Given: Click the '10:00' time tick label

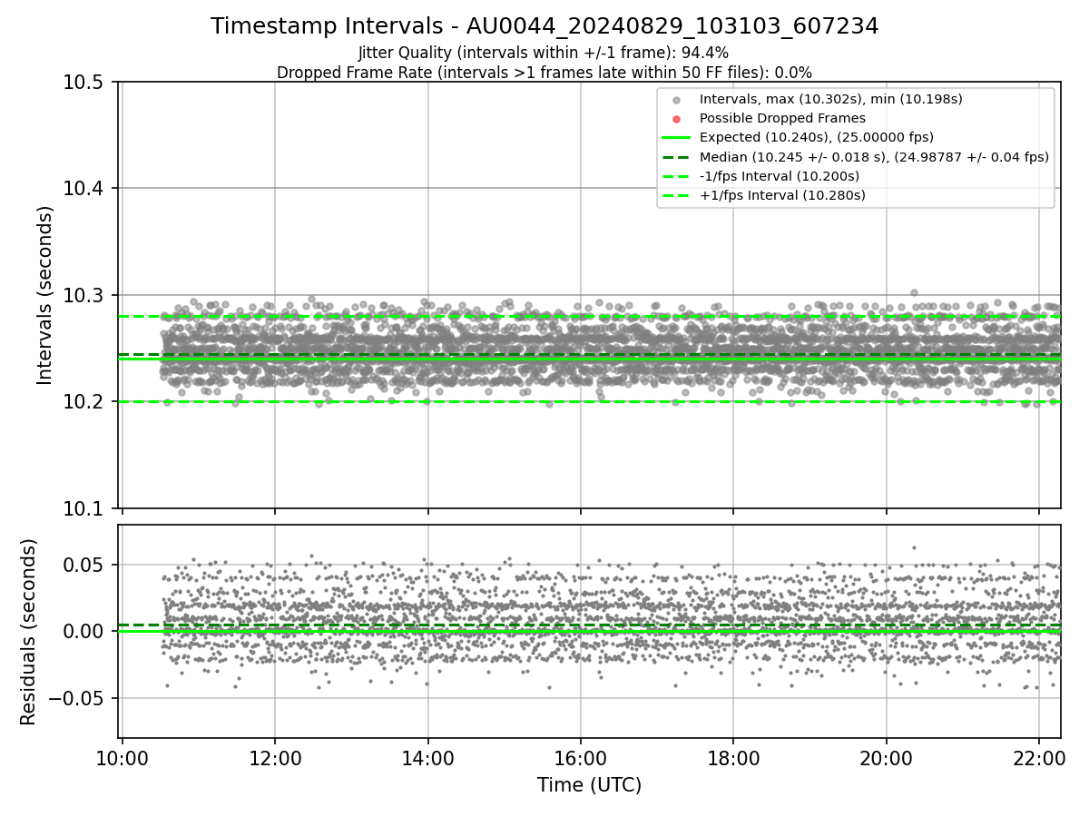Looking at the screenshot, I should pyautogui.click(x=123, y=756).
